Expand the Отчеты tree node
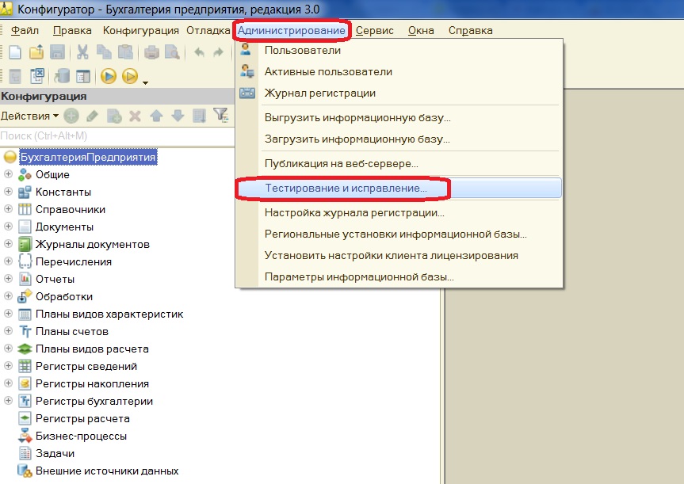 [x=8, y=279]
